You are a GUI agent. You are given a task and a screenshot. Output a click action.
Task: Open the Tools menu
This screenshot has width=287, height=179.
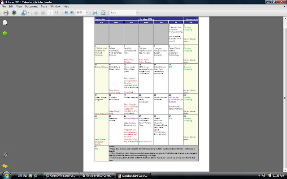44,6
